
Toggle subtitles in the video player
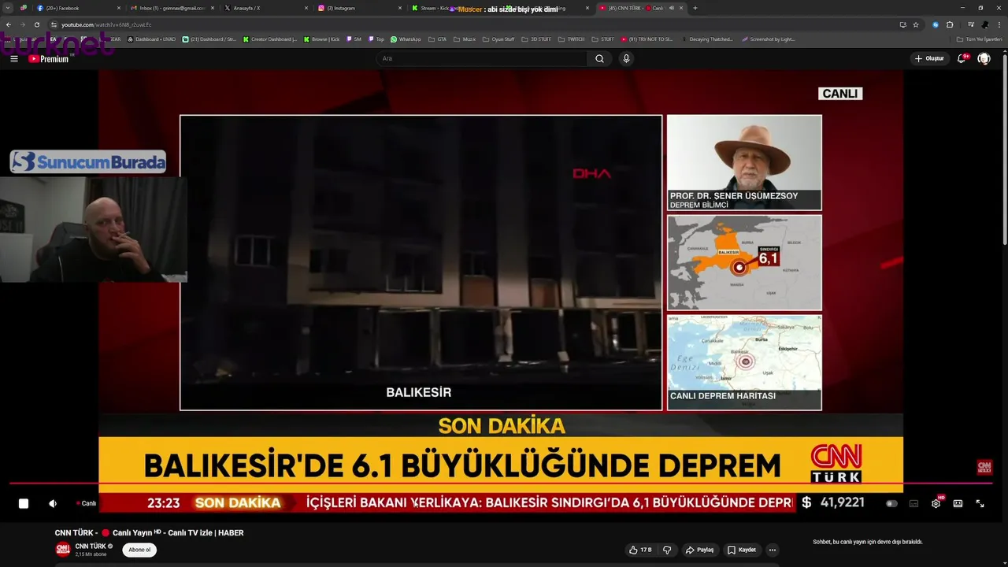coord(913,503)
